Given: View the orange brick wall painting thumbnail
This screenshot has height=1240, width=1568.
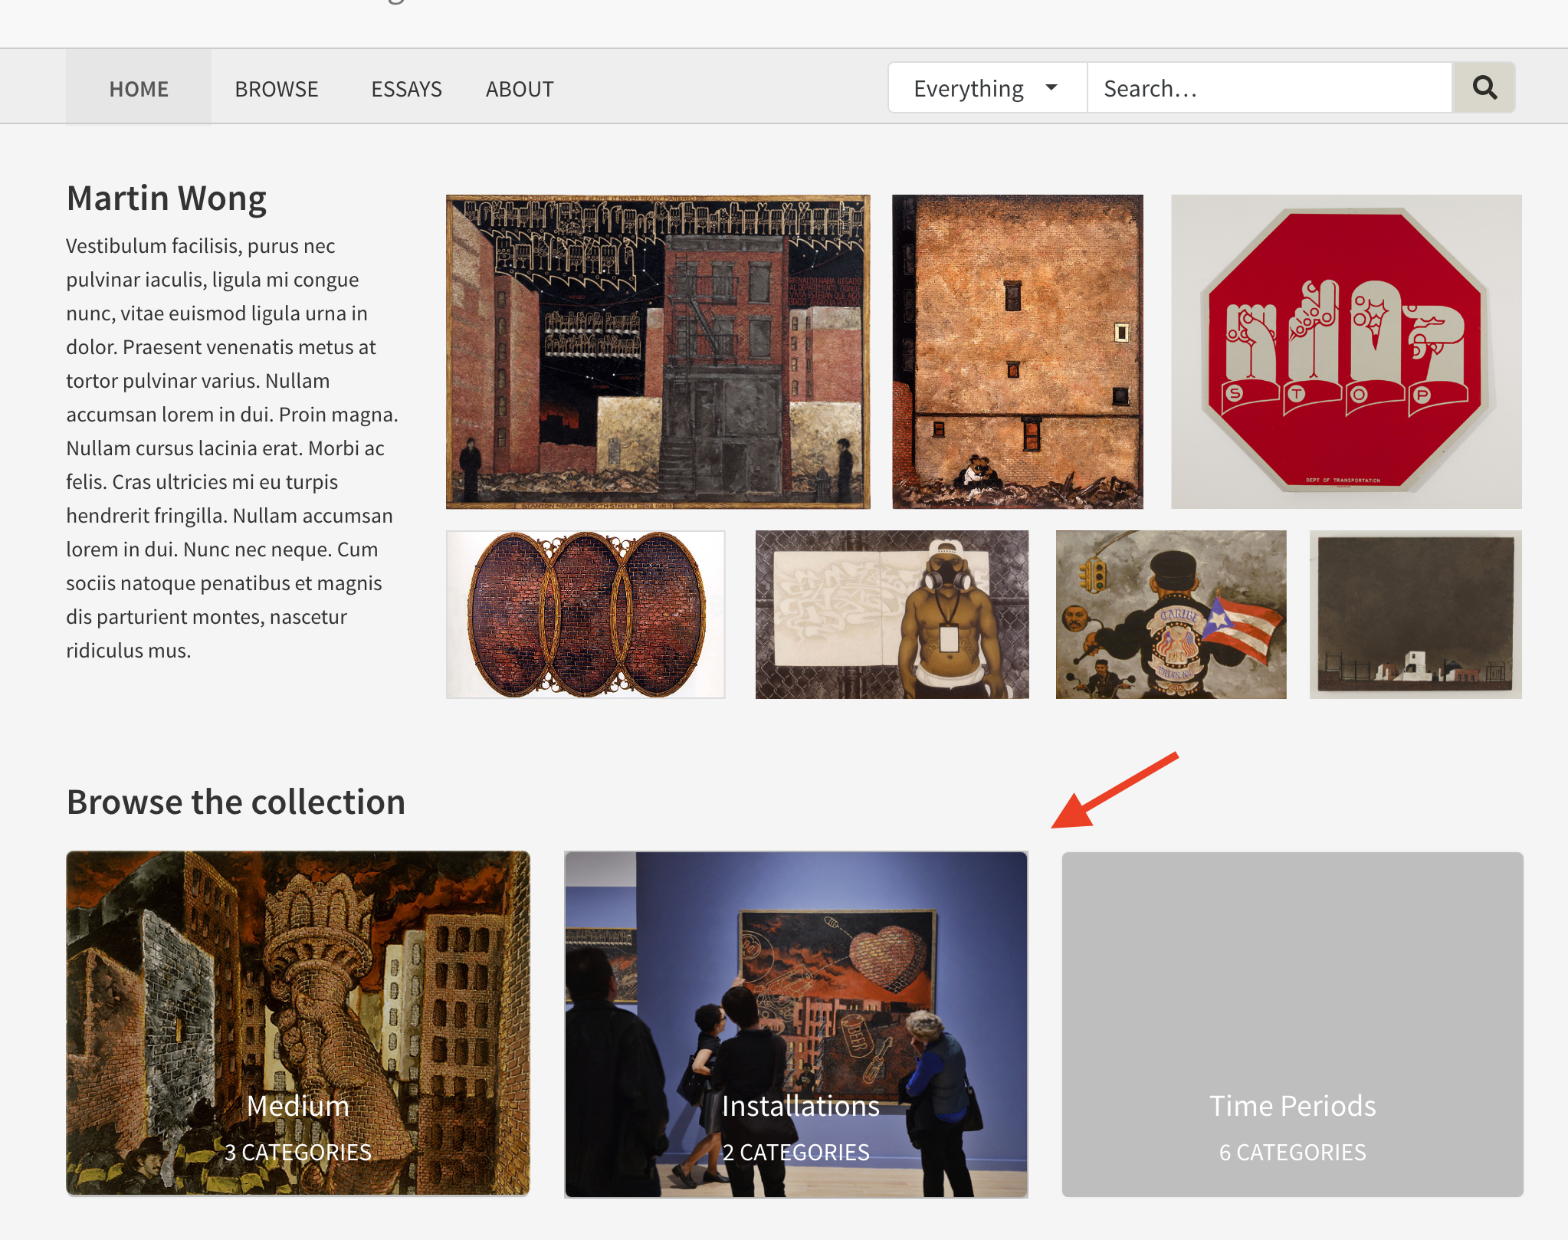Looking at the screenshot, I should click(1018, 351).
